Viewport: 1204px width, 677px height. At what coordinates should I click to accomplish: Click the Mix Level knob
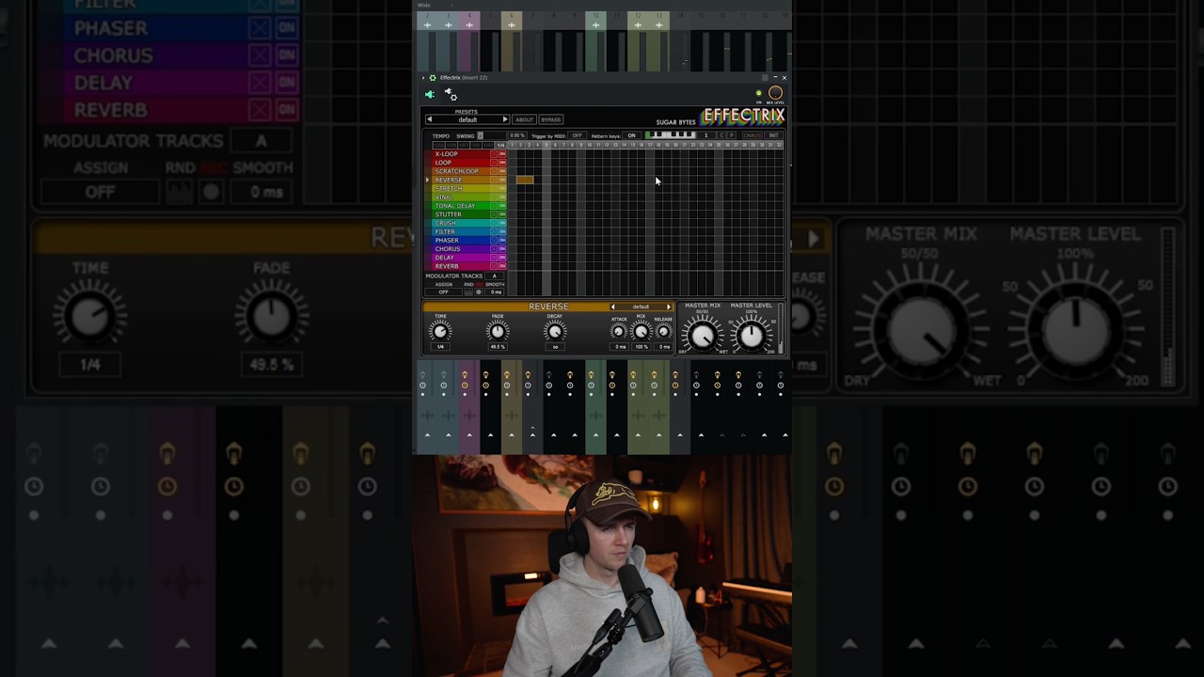[x=775, y=93]
